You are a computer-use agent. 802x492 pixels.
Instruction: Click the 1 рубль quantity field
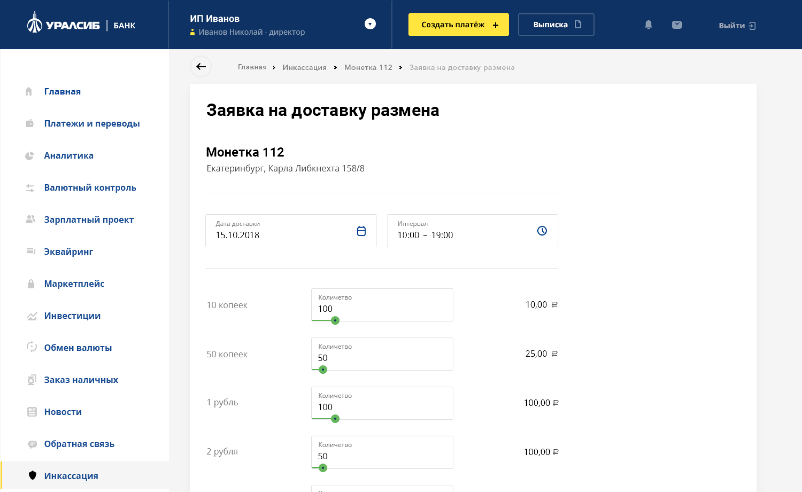point(382,403)
